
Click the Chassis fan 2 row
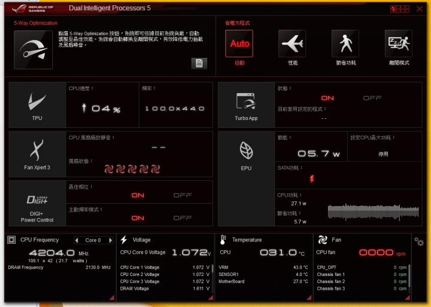tap(362, 281)
